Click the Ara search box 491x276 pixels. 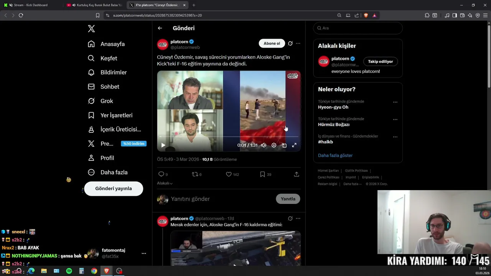(x=358, y=28)
